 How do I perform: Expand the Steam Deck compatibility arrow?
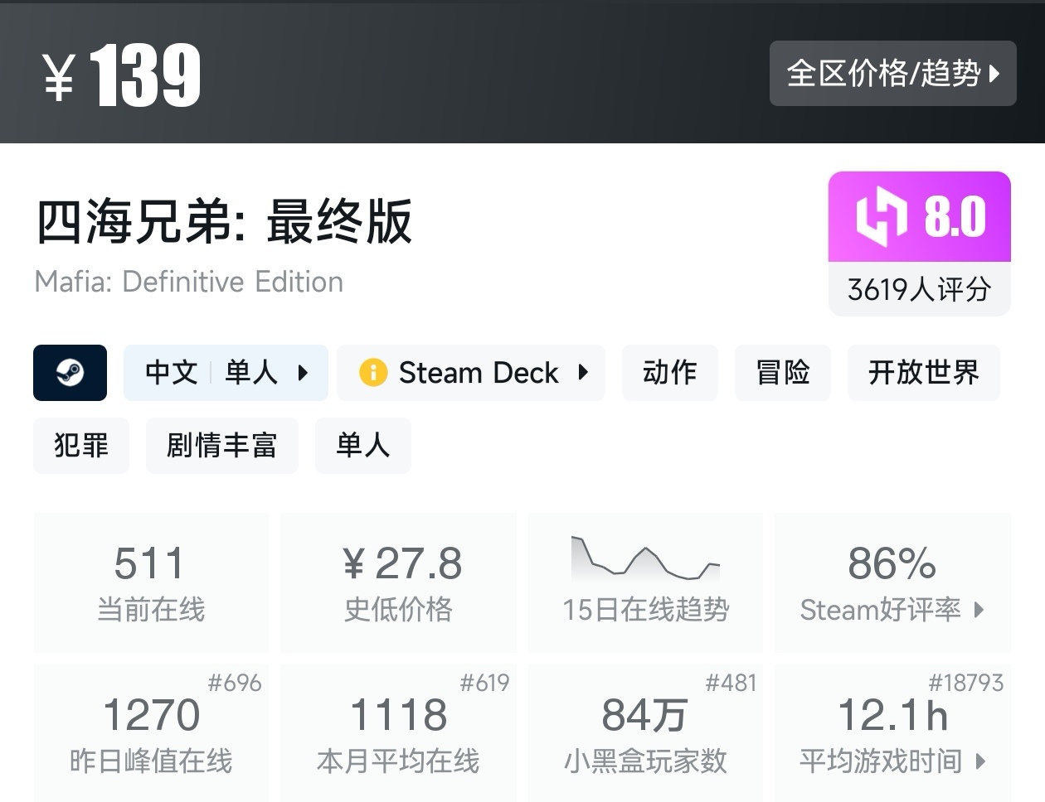pyautogui.click(x=583, y=373)
